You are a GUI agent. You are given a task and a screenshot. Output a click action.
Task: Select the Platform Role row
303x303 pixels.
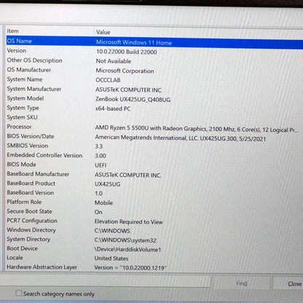point(154,202)
